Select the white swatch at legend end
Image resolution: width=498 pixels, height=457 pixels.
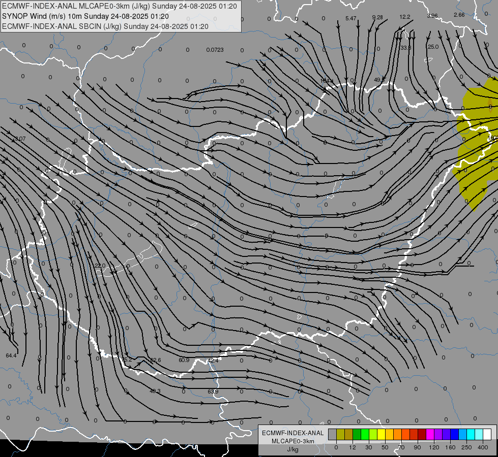point(487,434)
